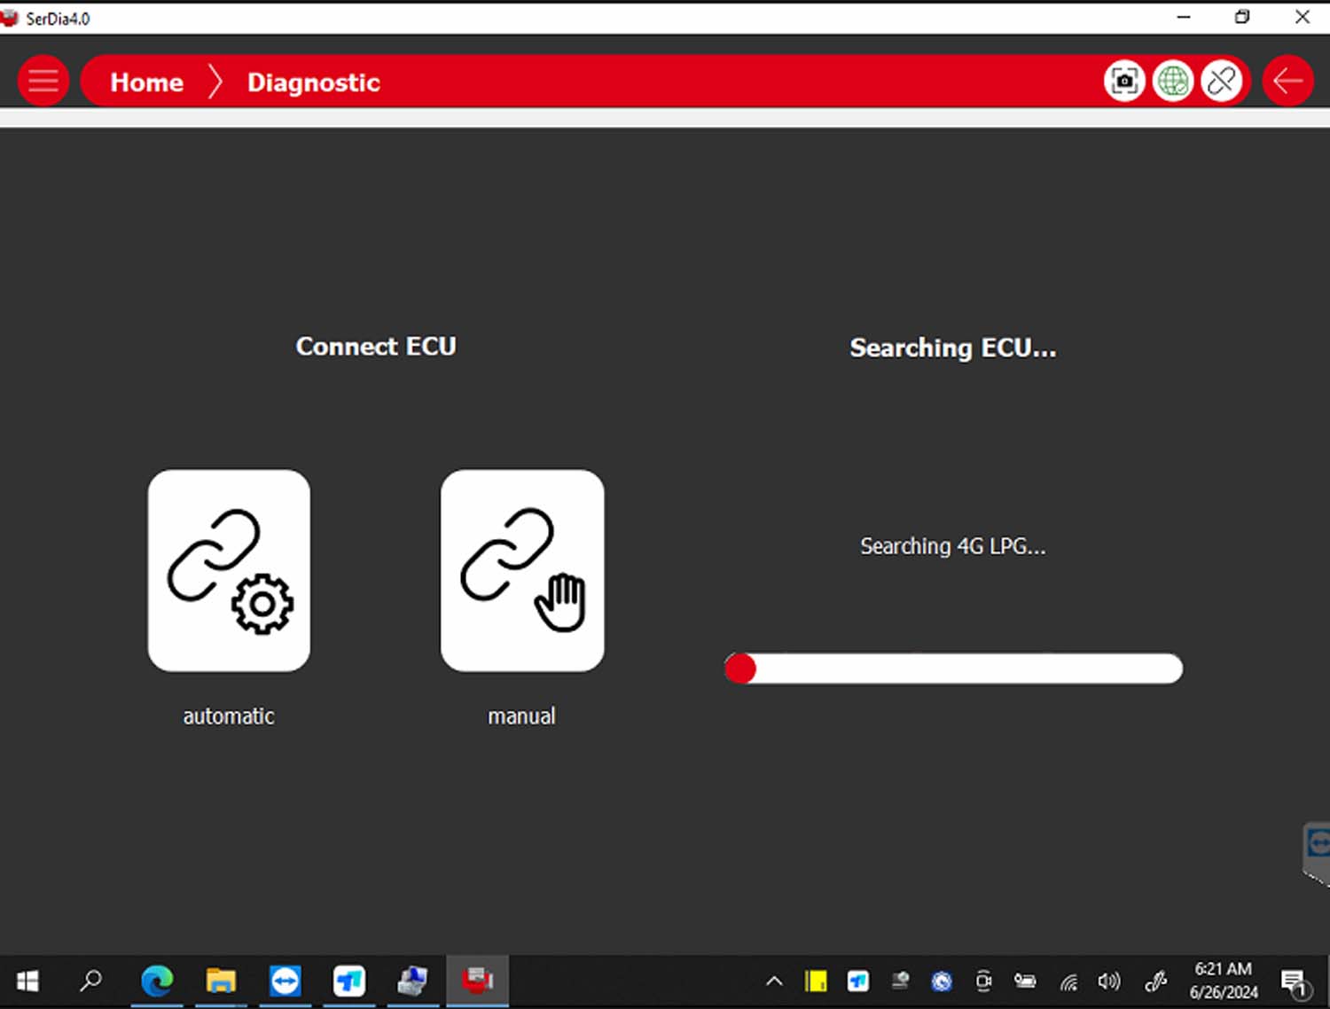Open the red hamburger menu
This screenshot has height=1009, width=1330.
point(43,82)
